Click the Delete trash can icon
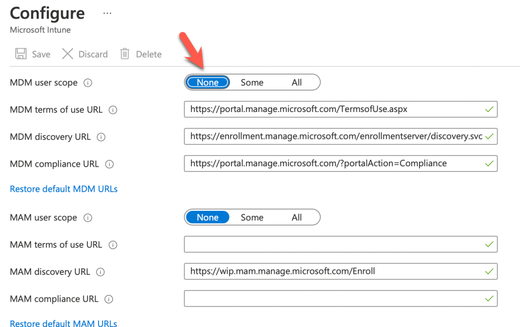This screenshot has height=327, width=520. (x=125, y=54)
